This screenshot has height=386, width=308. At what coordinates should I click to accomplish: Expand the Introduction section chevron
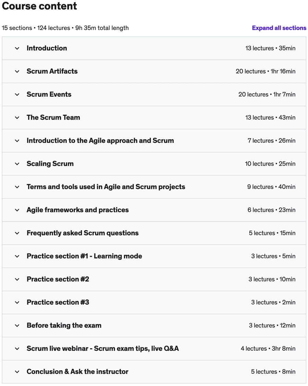pyautogui.click(x=17, y=48)
